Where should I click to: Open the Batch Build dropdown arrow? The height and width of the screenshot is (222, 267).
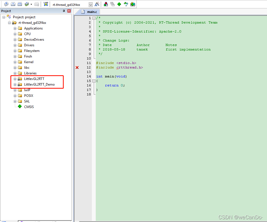click(31, 4)
